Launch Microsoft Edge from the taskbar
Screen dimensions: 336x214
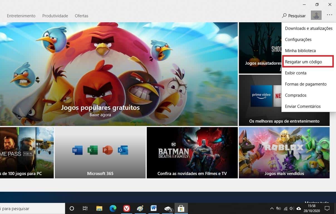113,208
